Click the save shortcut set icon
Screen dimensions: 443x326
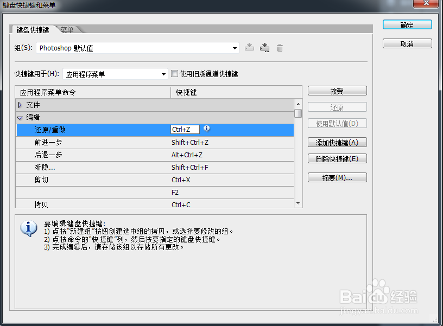point(249,47)
